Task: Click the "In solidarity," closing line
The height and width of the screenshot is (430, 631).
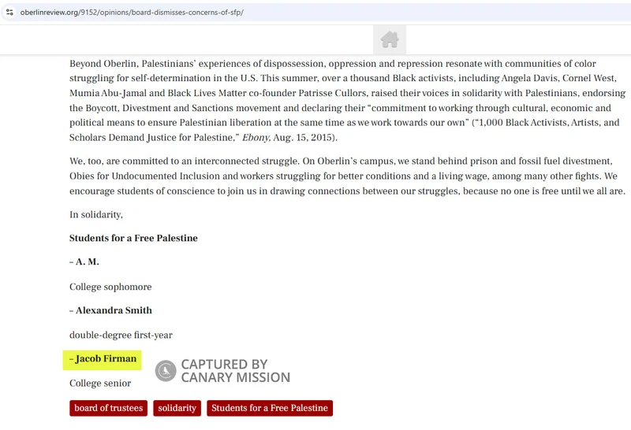Action: (96, 214)
